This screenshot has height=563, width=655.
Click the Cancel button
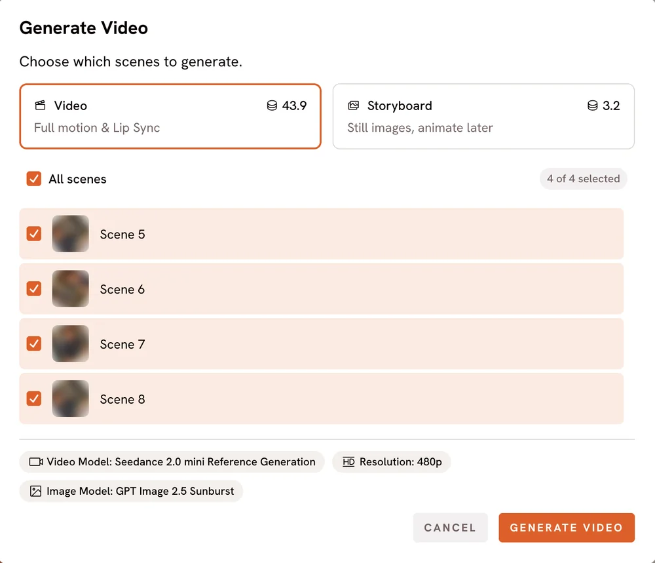click(451, 528)
